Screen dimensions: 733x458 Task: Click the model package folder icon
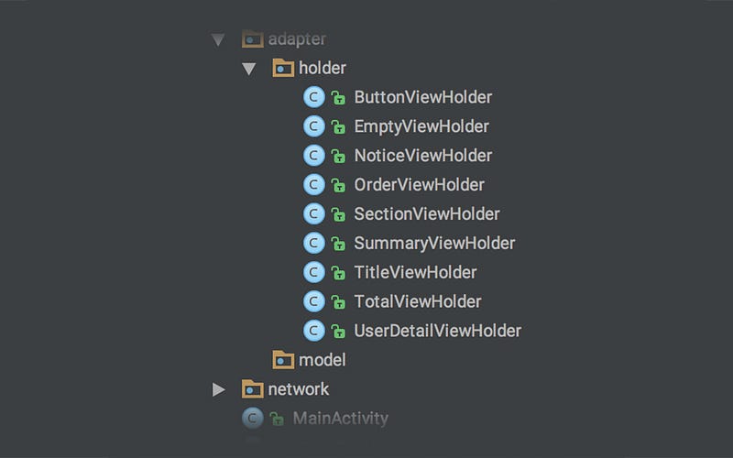(x=283, y=360)
